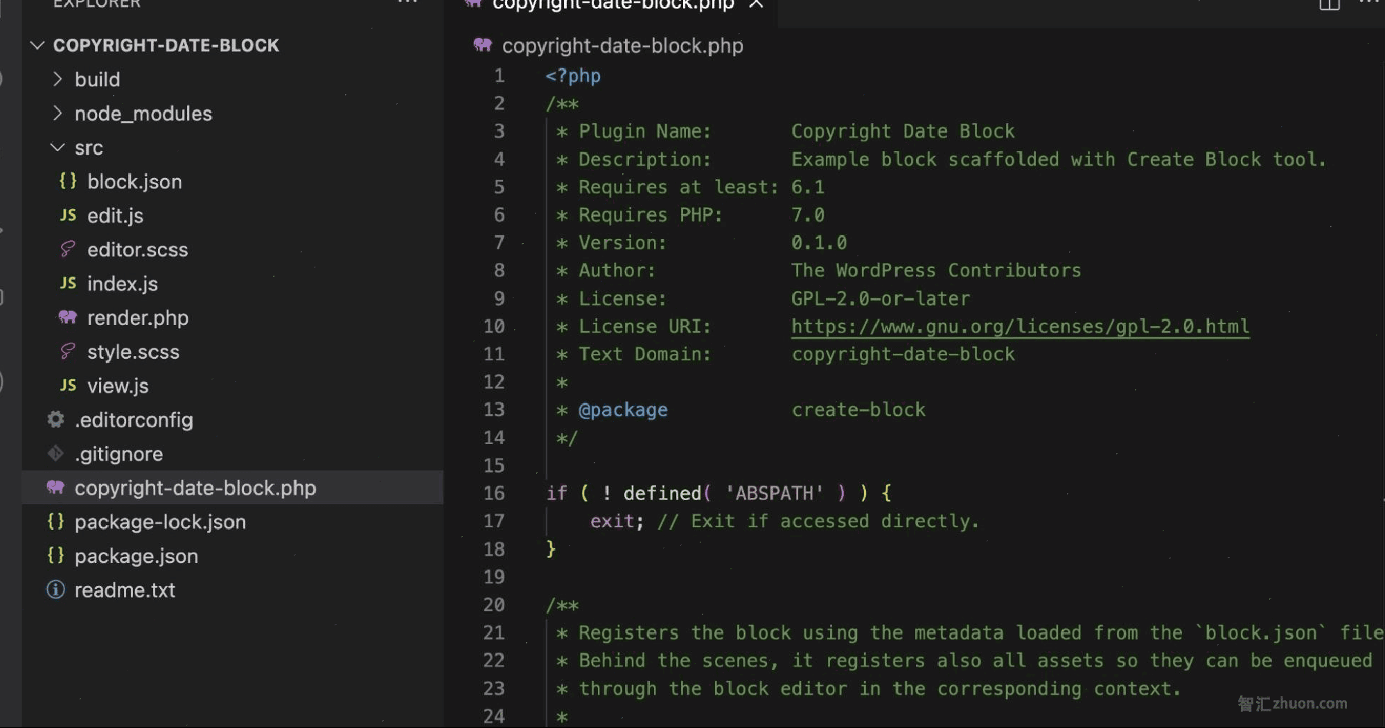The height and width of the screenshot is (728, 1385).
Task: Open readme.txt file
Action: pos(125,590)
